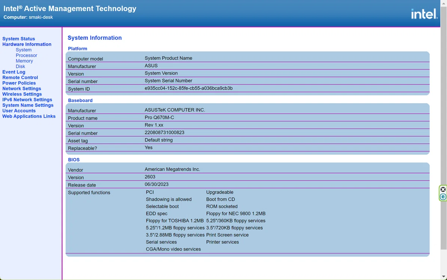Go to System Name Settings

tap(28, 105)
